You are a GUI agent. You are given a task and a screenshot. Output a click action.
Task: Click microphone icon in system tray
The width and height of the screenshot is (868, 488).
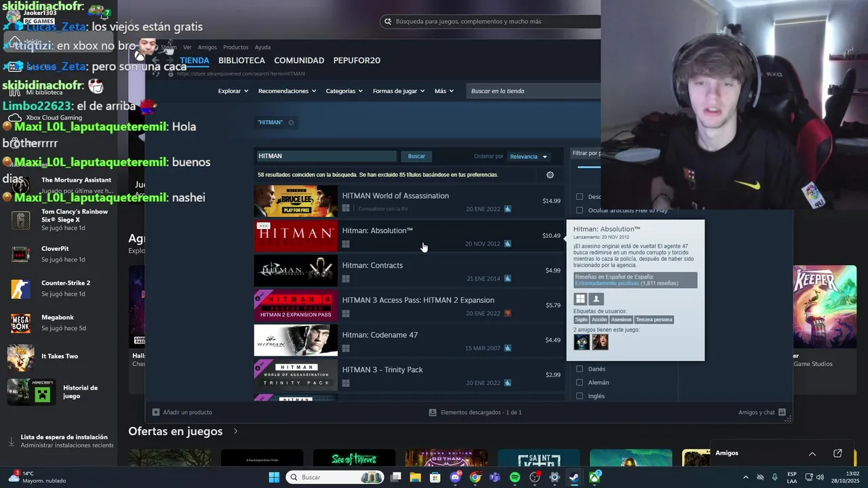coord(774,477)
